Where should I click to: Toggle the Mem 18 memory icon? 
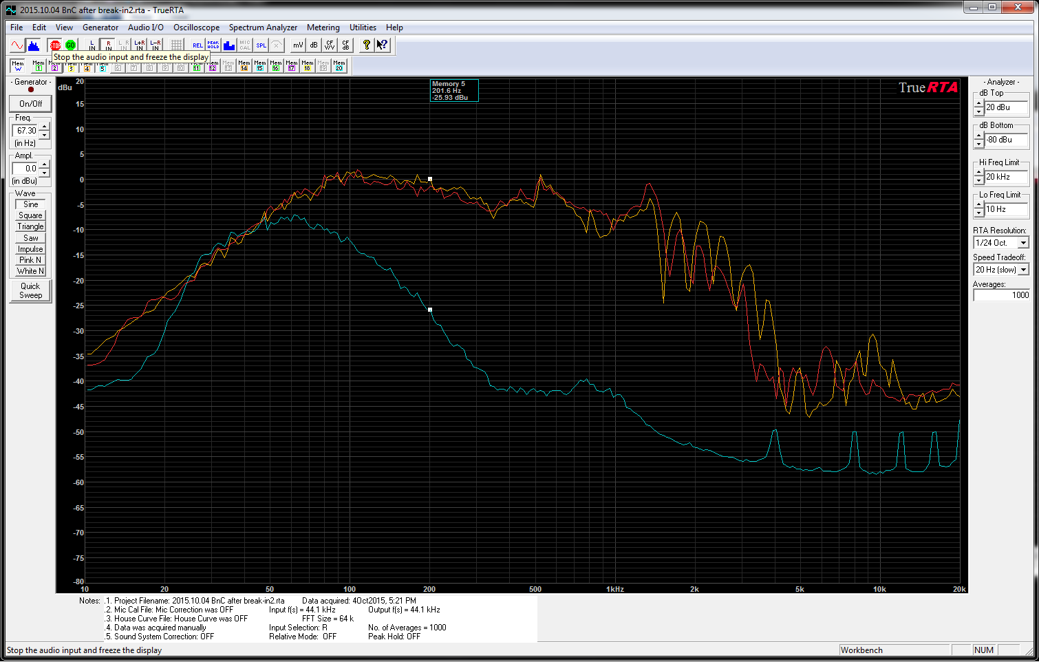point(308,66)
